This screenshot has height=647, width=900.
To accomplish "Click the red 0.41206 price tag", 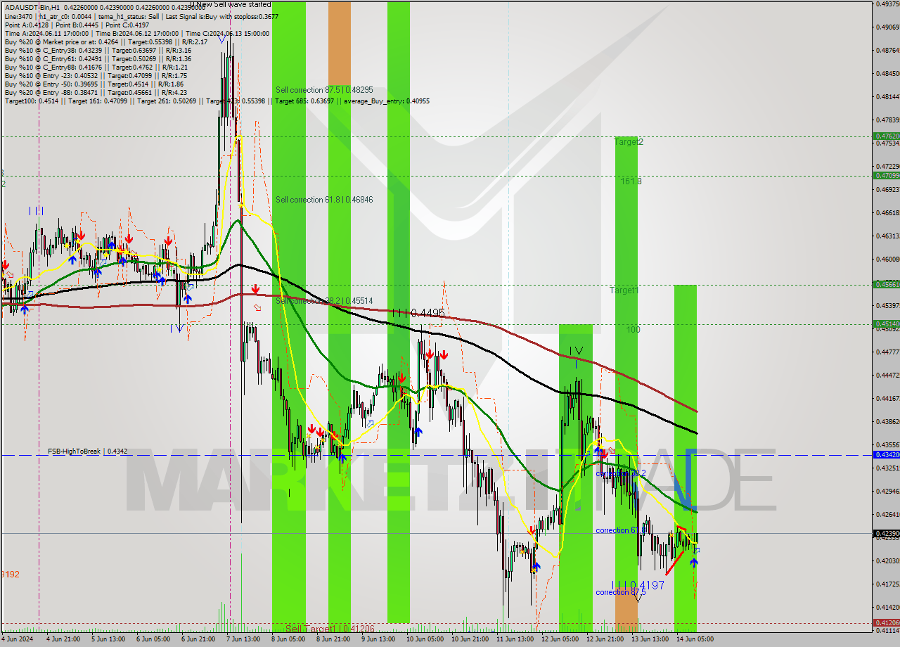I will tap(886, 622).
